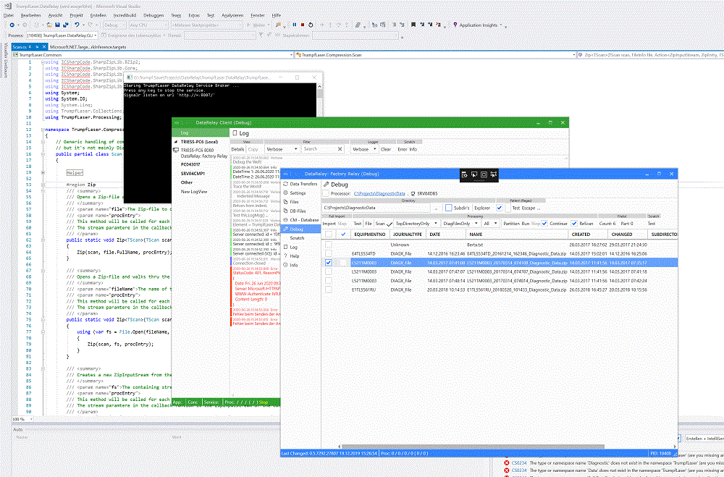Open Debuggen menu in Visual Studio
This screenshot has height=477, width=724.
(x=153, y=15)
